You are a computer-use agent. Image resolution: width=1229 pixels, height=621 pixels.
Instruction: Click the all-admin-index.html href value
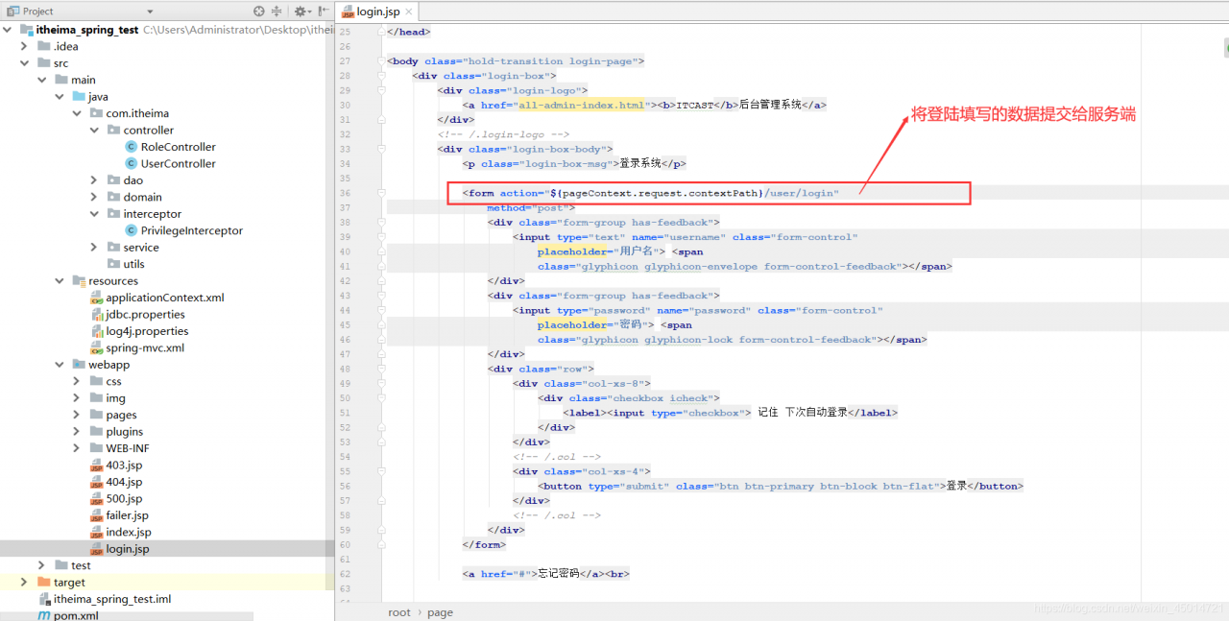[581, 106]
